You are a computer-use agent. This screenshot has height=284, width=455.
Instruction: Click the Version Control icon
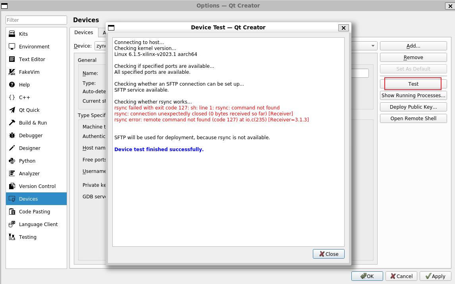12,186
